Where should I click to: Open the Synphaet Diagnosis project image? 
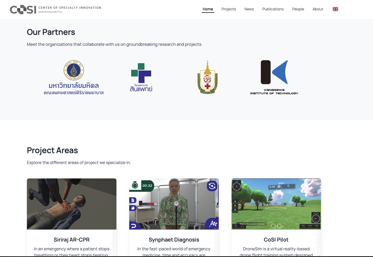pos(174,204)
